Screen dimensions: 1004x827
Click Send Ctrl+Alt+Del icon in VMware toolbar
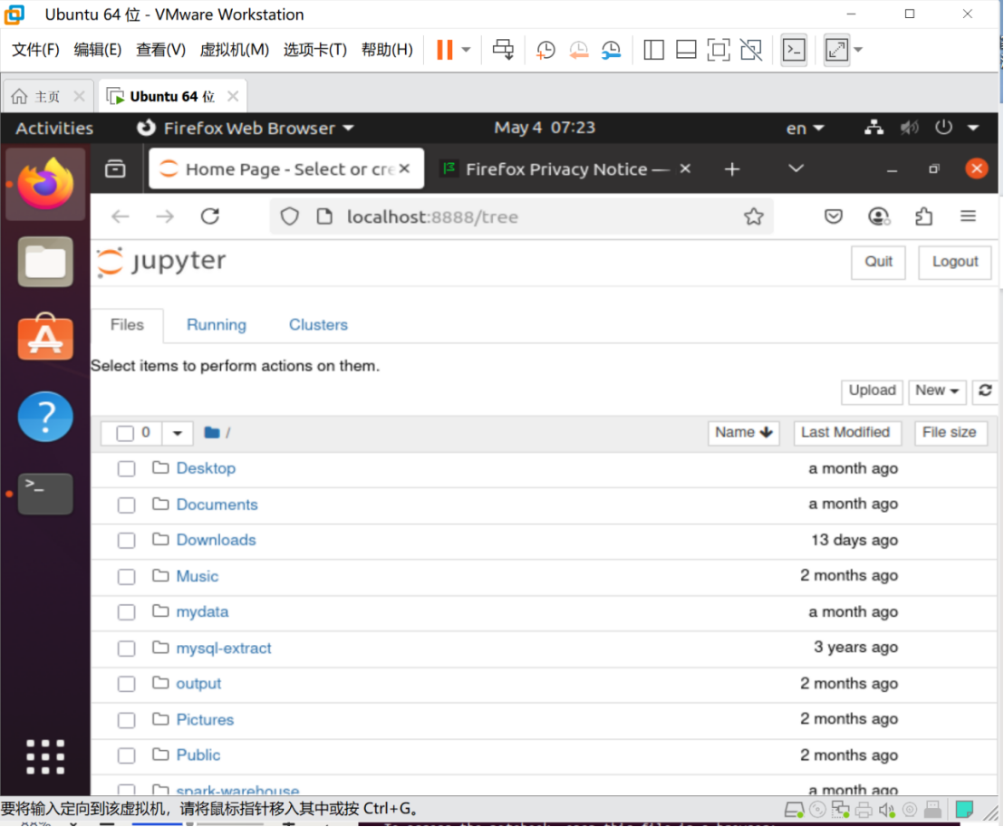click(503, 49)
